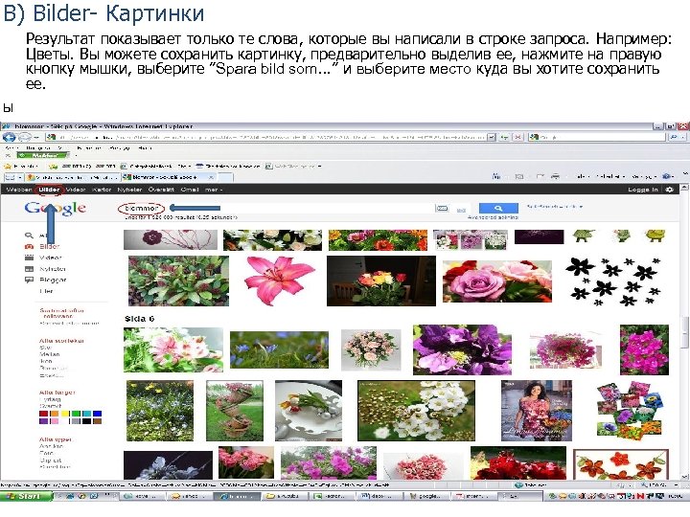Open the Kartor tab in Google bar
The height and width of the screenshot is (517, 690).
point(102,190)
